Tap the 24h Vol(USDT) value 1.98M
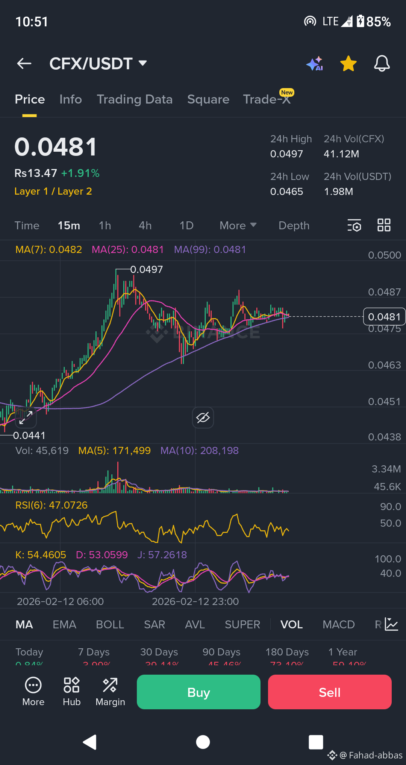The image size is (406, 765). tap(338, 192)
